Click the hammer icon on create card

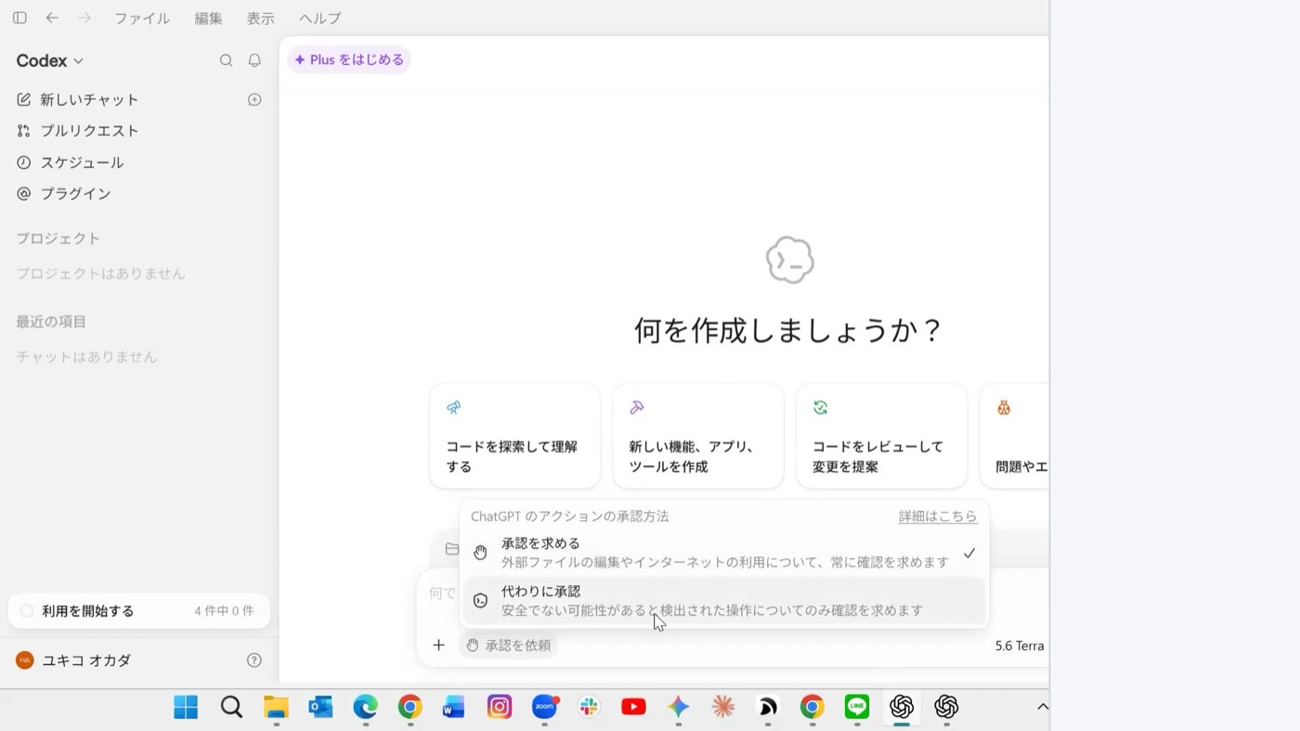click(637, 408)
